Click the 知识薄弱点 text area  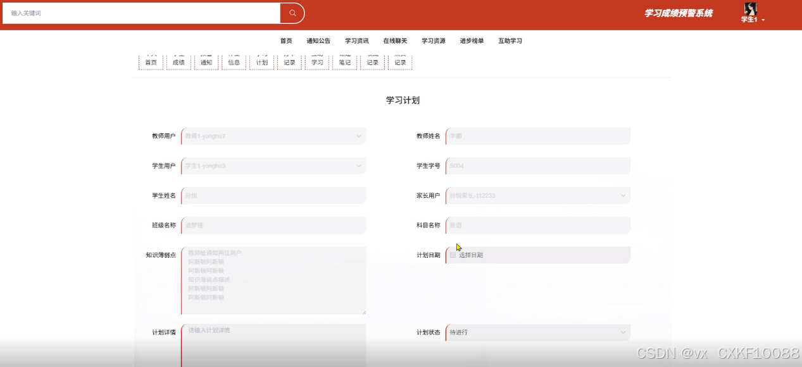[x=273, y=280]
